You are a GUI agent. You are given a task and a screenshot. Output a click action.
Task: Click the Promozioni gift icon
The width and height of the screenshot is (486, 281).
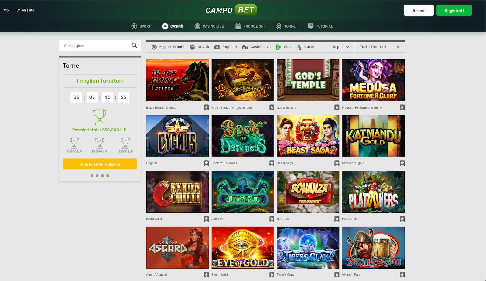tap(238, 26)
